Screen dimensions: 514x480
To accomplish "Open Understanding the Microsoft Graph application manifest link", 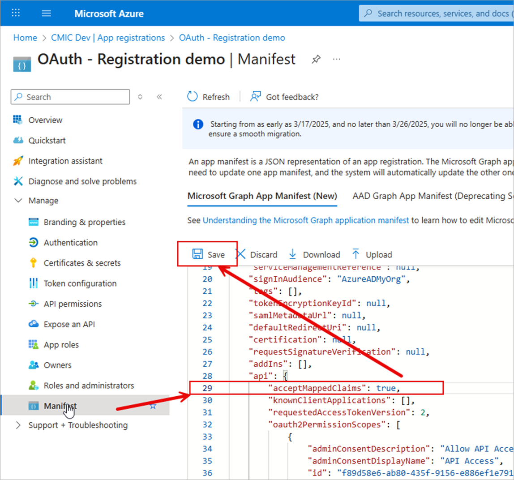I will point(305,220).
